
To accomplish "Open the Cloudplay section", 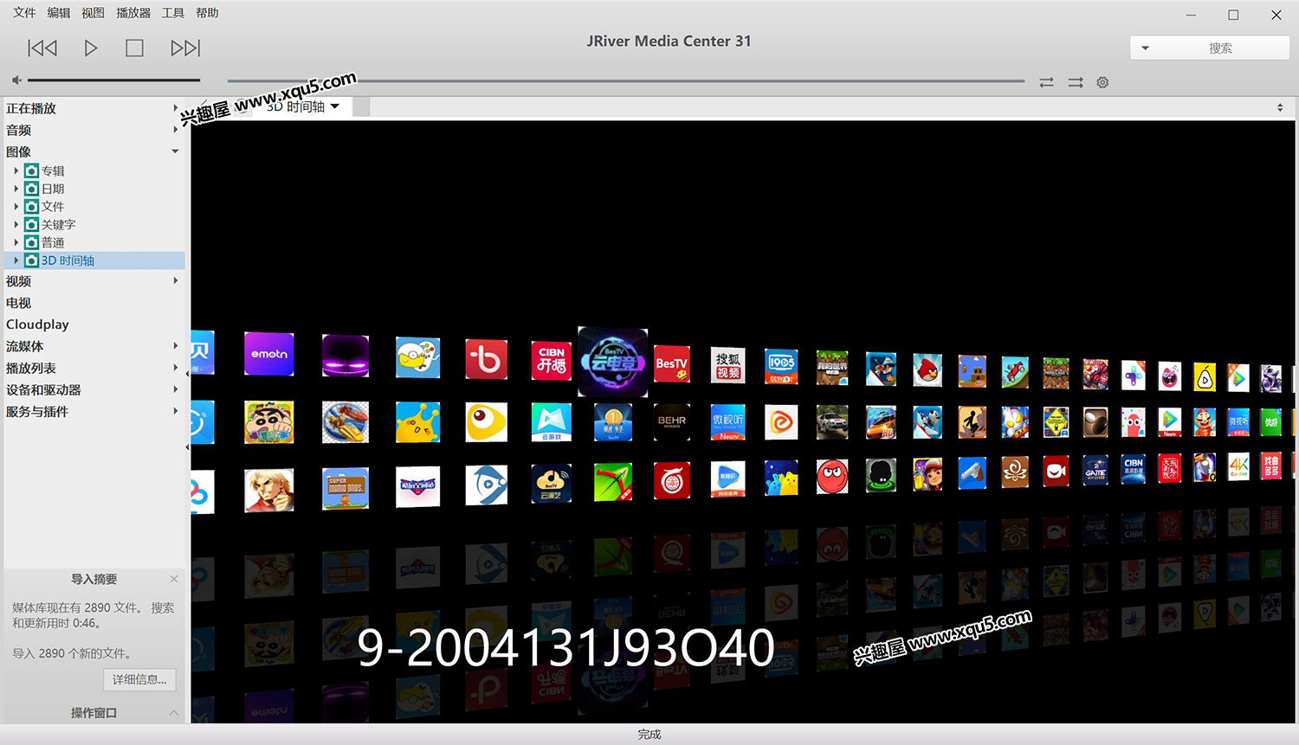I will coord(37,324).
